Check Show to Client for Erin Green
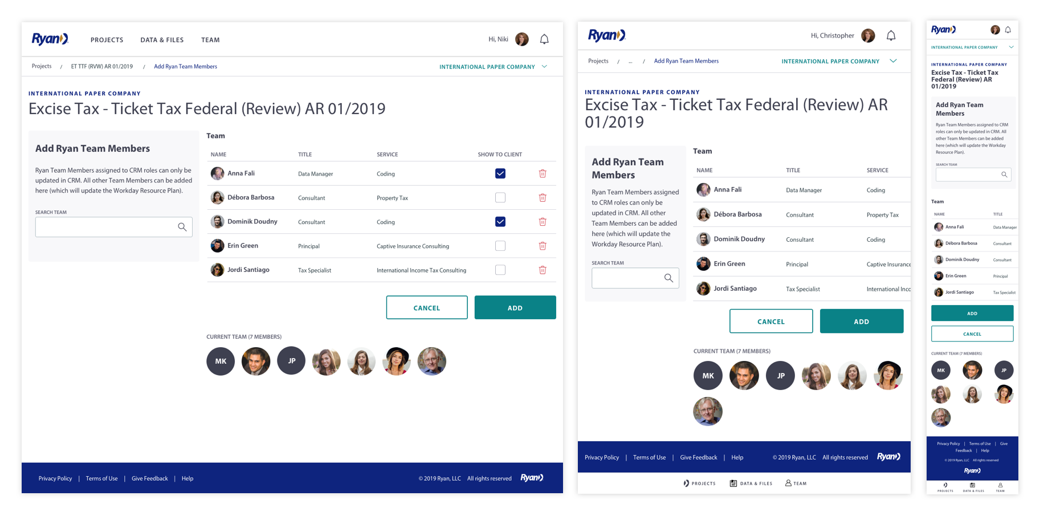 coord(500,246)
